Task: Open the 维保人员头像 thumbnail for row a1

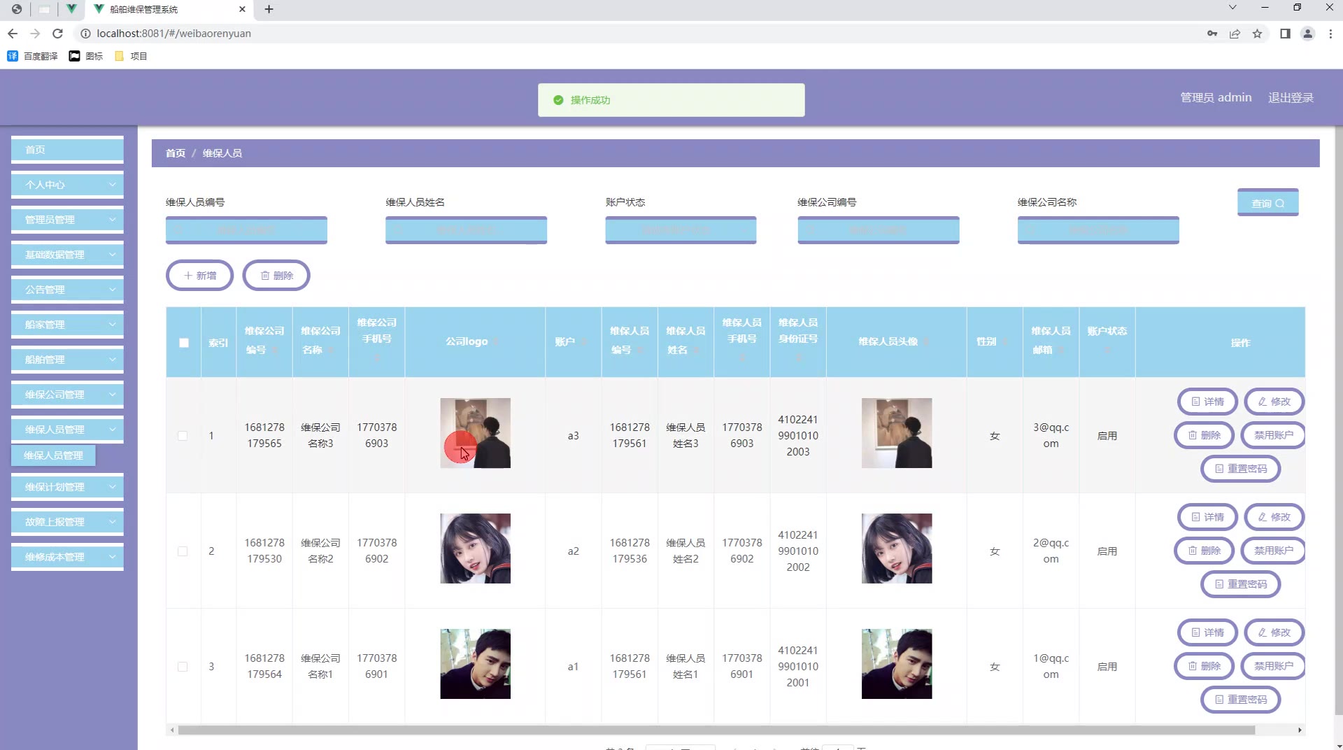Action: click(x=897, y=664)
